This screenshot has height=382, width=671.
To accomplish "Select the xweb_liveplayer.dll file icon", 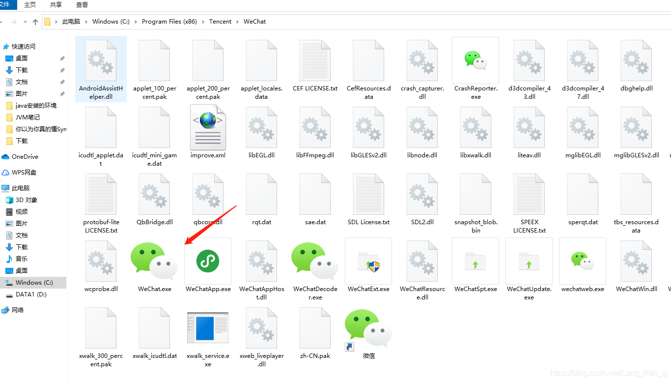I will tap(262, 328).
